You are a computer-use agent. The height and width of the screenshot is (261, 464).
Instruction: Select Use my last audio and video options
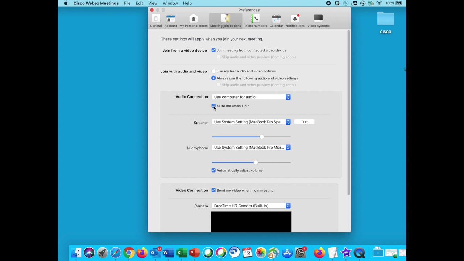(214, 71)
